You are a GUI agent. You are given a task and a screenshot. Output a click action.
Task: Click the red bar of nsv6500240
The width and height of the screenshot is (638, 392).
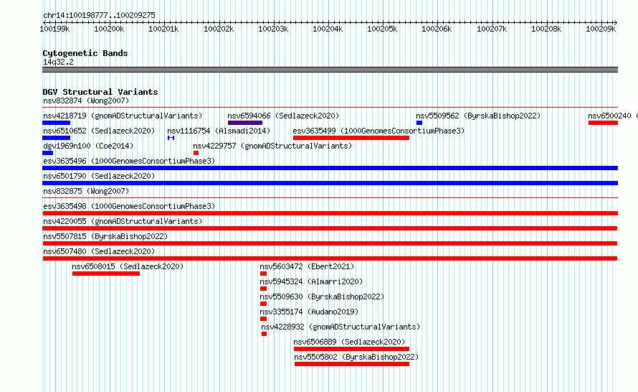coord(603,123)
